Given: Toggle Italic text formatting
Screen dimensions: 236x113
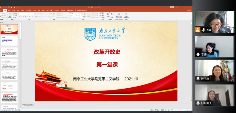Looking at the screenshot, I should [x=22, y=17].
